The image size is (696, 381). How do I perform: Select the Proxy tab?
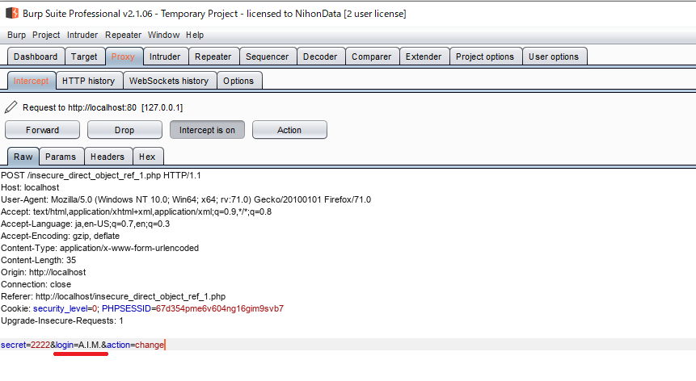click(x=123, y=57)
